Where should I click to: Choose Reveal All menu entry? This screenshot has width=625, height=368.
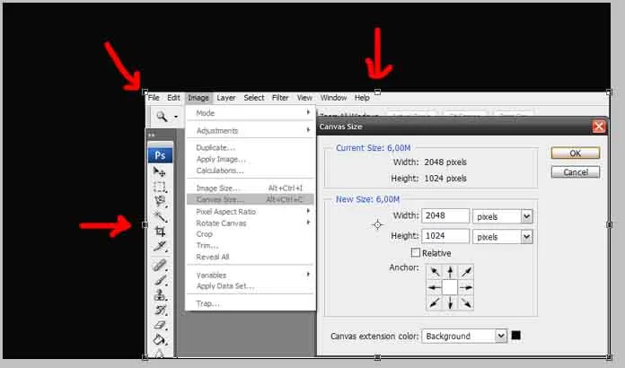point(251,257)
